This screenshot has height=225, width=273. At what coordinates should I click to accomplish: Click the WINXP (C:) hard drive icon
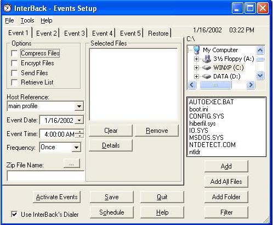[x=207, y=67]
